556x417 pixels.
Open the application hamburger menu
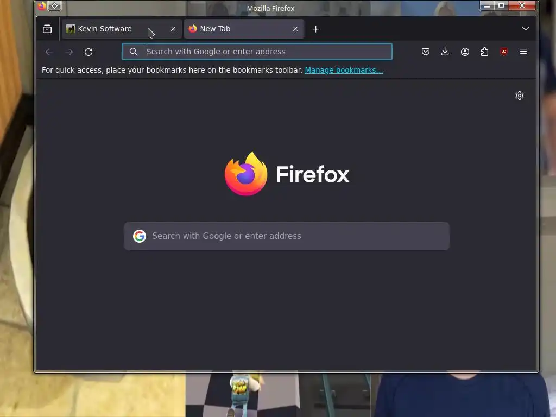point(523,52)
